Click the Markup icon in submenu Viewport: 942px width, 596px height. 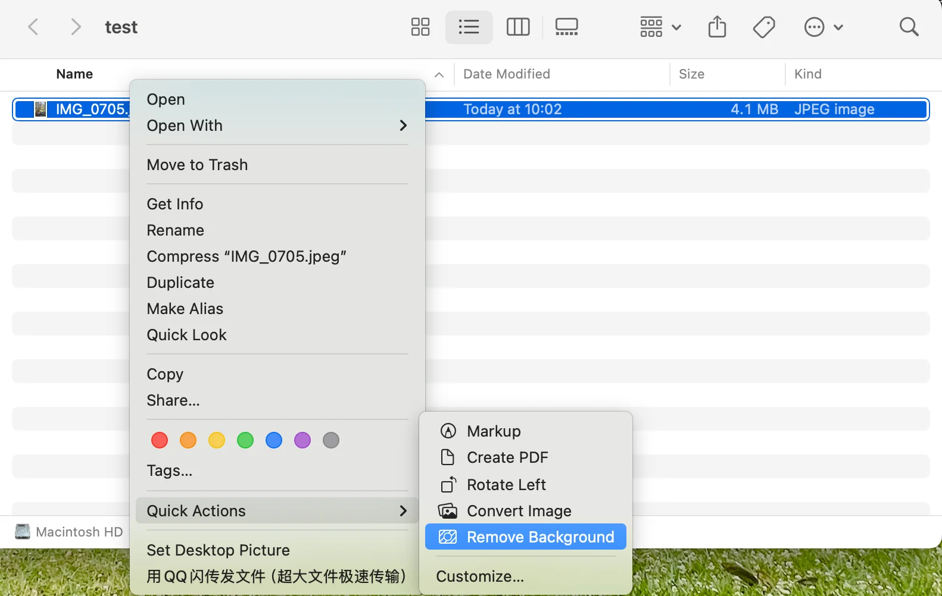click(448, 431)
